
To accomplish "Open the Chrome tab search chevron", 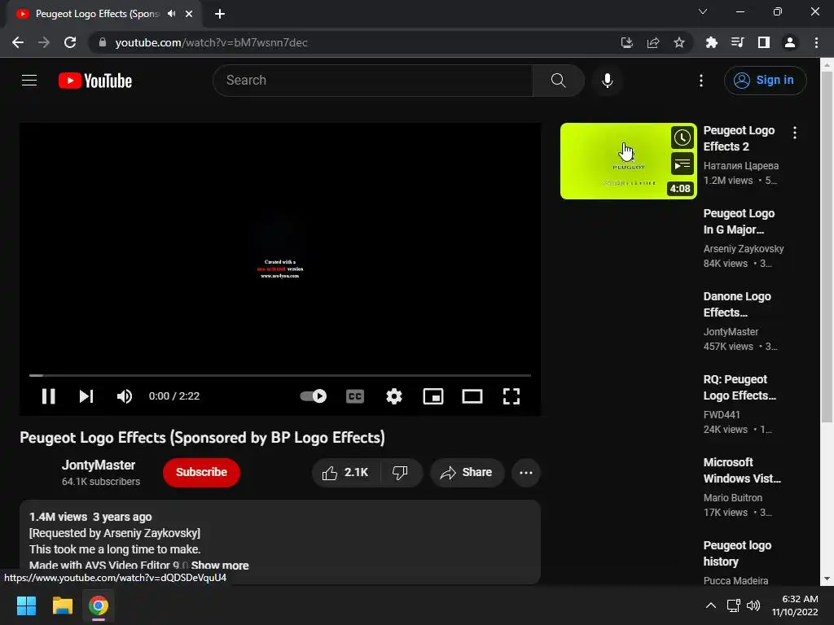I will (703, 11).
